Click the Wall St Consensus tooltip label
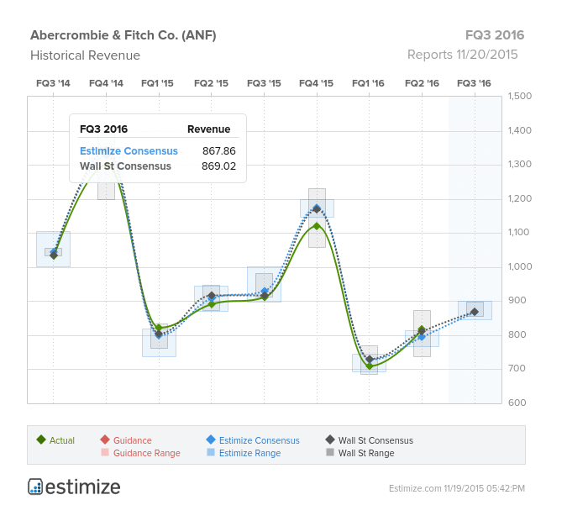The width and height of the screenshot is (567, 521). click(125, 166)
